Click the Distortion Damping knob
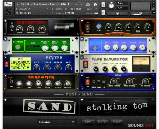The height and width of the screenshot is (129, 159). point(30,29)
